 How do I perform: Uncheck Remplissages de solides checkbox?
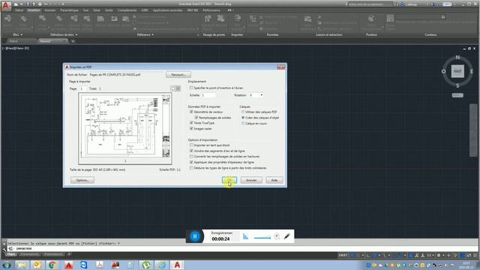pos(196,118)
